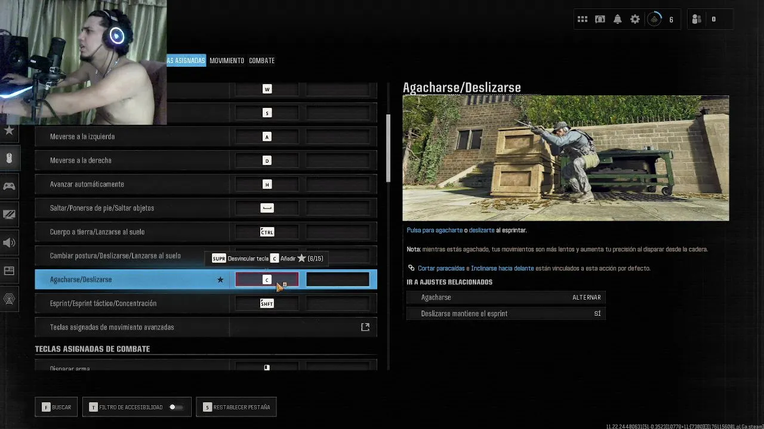Screen dimensions: 764x429
Task: Toggle favorite star on Agacharse/Deslizarse row
Action: [x=220, y=279]
